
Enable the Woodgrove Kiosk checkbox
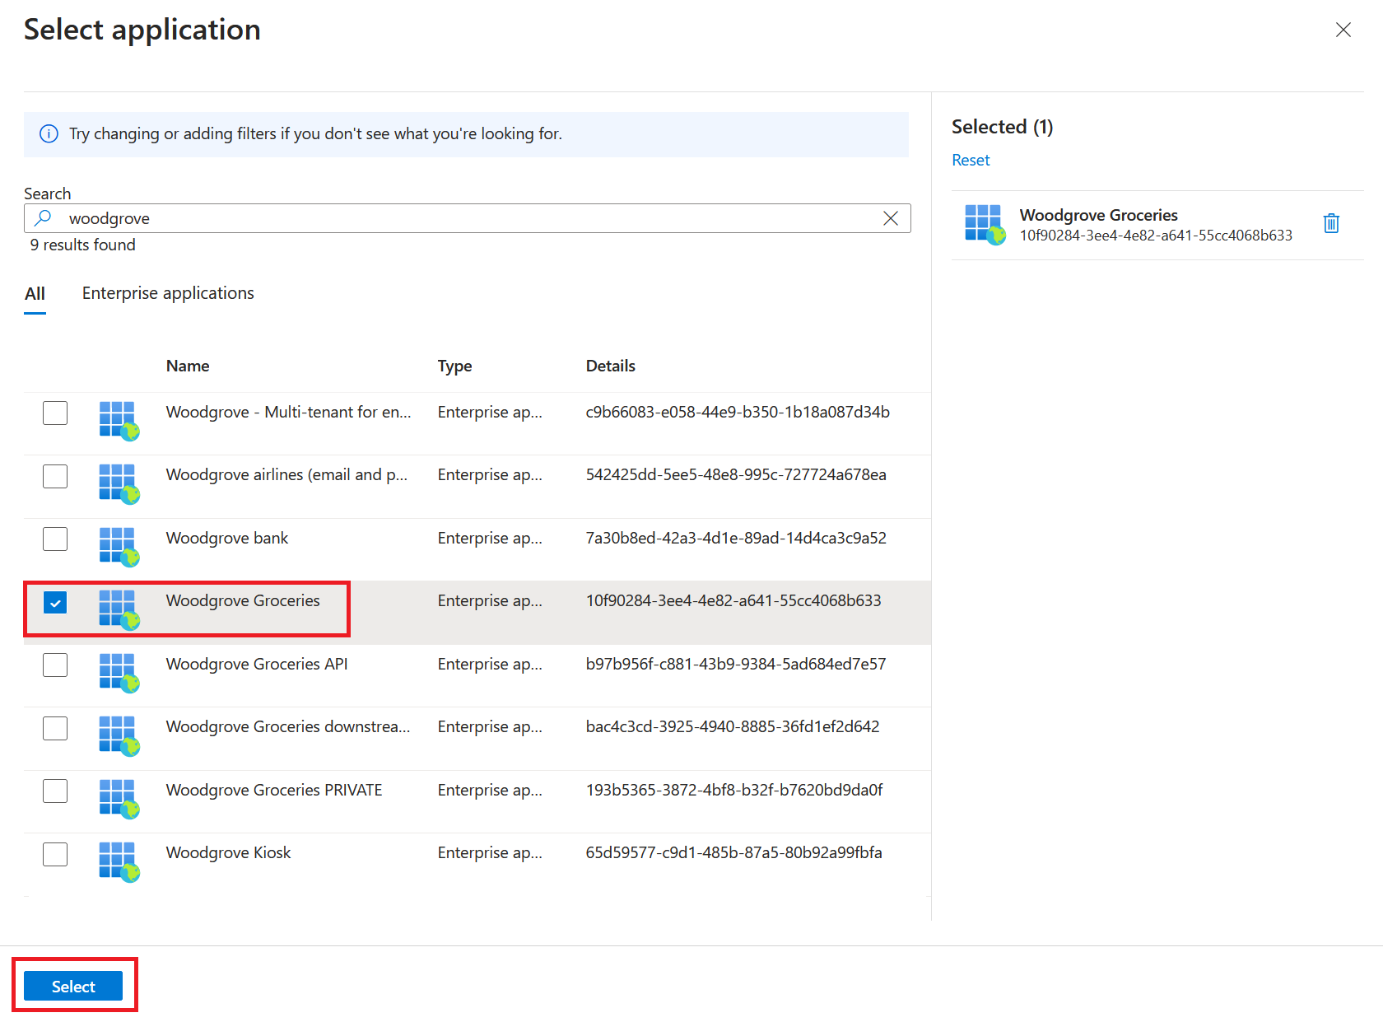55,855
